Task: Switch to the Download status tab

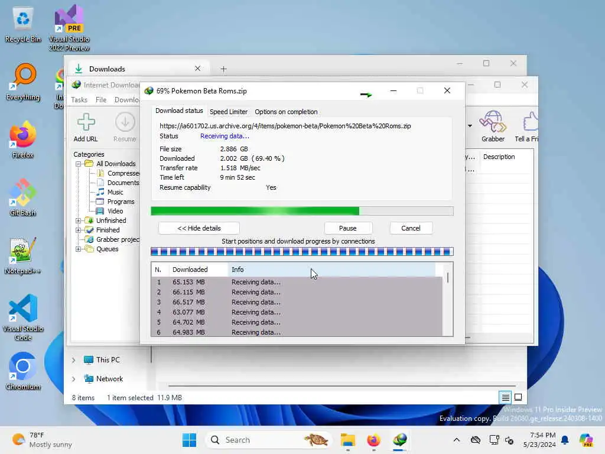Action: pyautogui.click(x=179, y=111)
